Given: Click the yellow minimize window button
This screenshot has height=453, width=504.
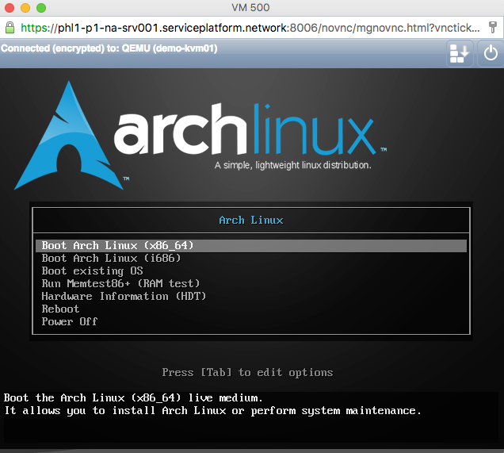Looking at the screenshot, I should click(x=25, y=8).
